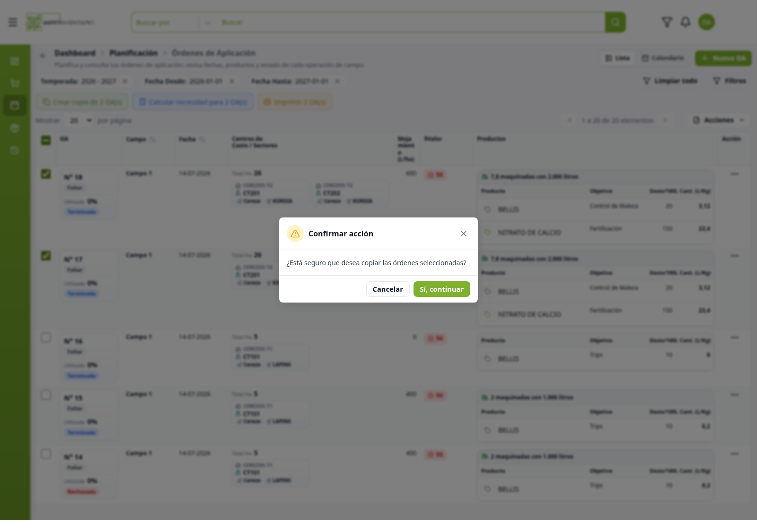Remove the Temporada filter chip

[125, 81]
